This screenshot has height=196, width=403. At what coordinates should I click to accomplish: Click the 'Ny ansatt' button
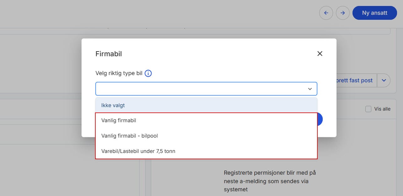[x=375, y=13]
